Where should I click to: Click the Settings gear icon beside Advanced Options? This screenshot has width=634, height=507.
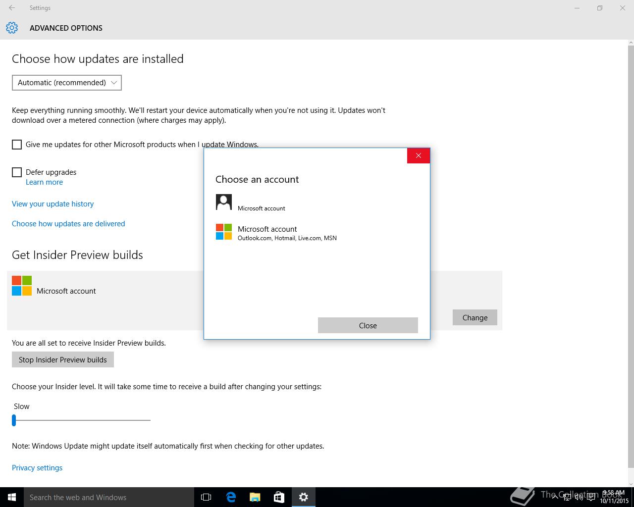[x=12, y=28]
